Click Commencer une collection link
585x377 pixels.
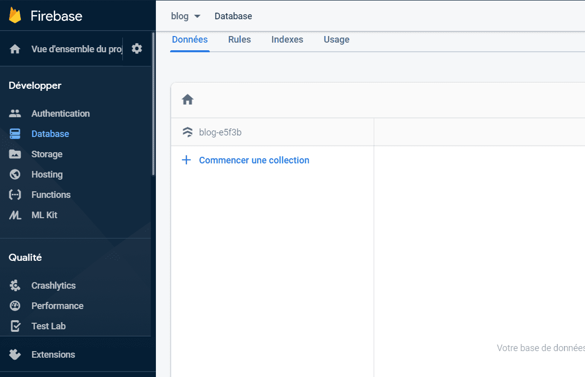point(254,160)
